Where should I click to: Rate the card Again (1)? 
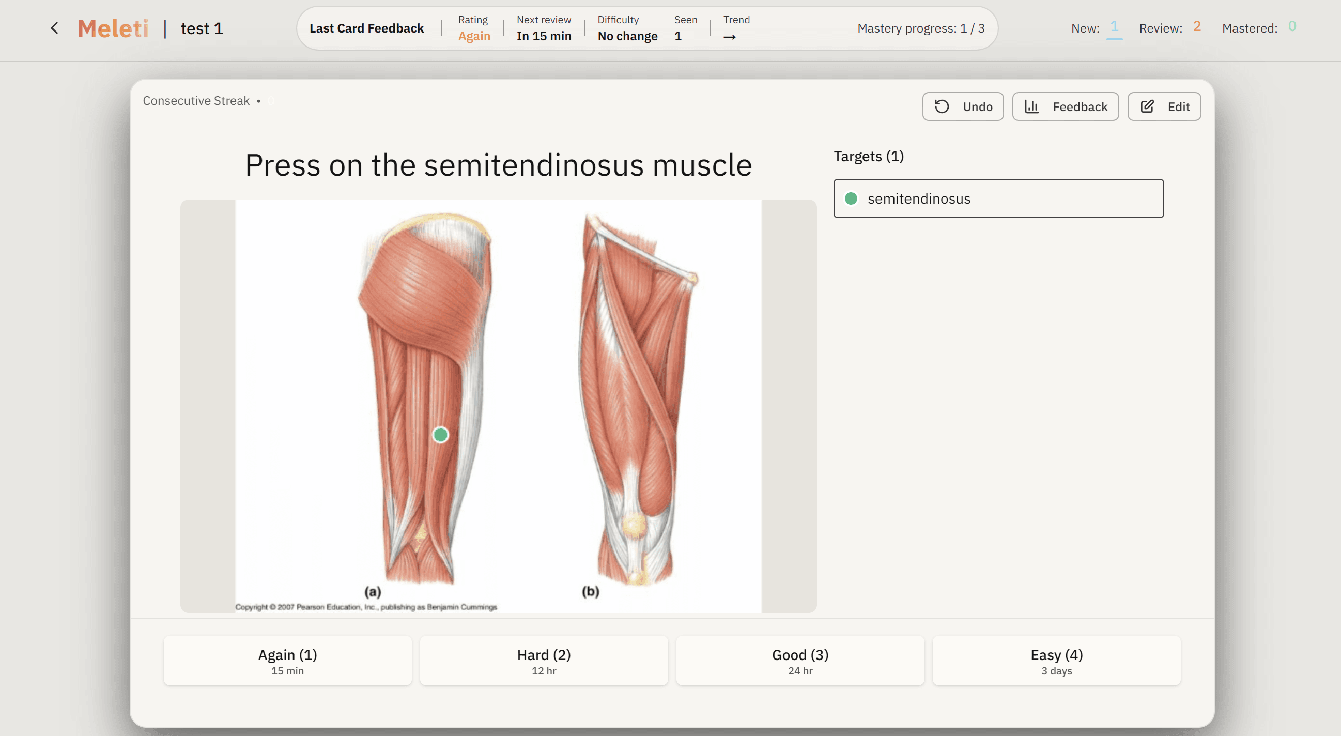pyautogui.click(x=287, y=661)
